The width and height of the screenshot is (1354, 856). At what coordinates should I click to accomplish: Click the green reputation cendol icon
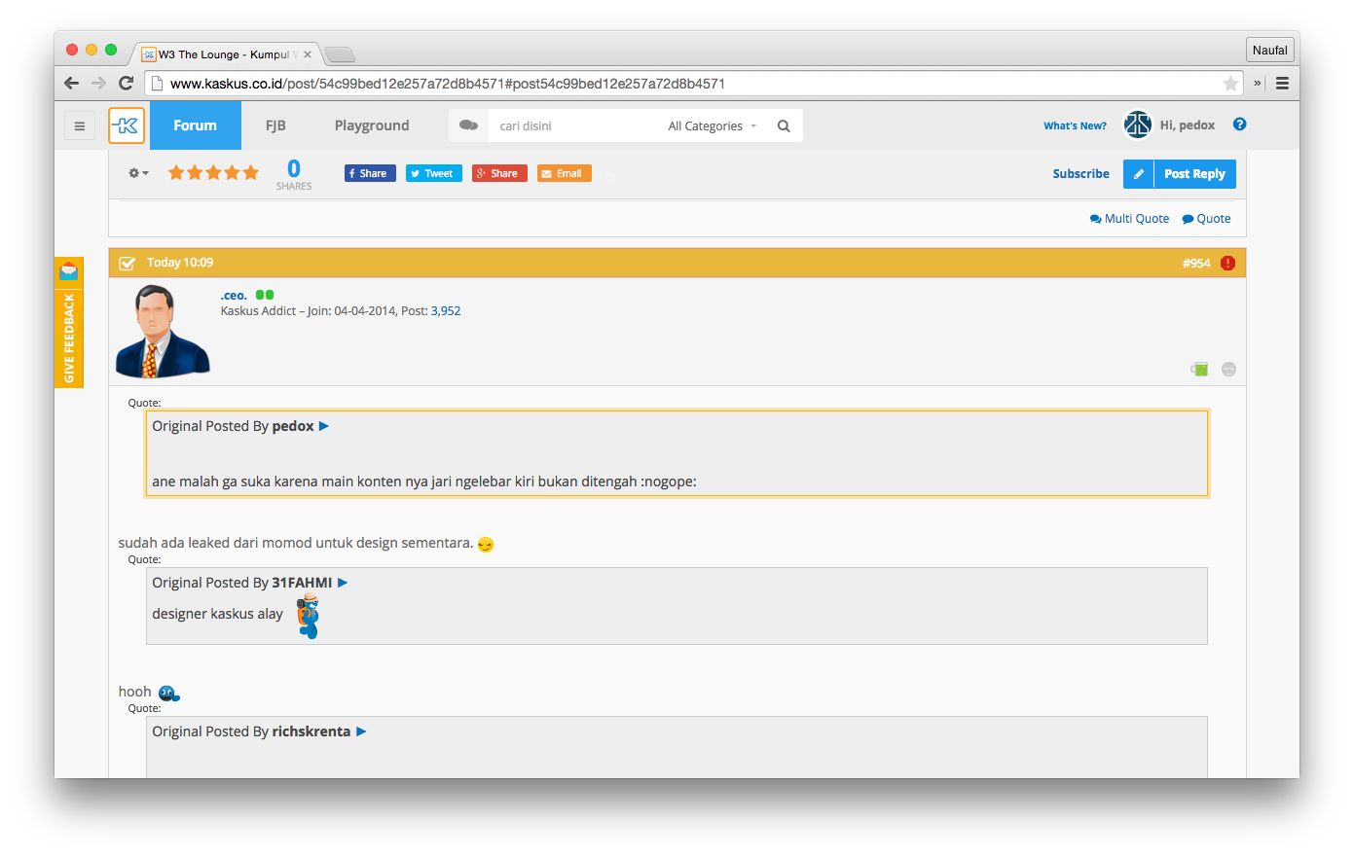[1199, 369]
